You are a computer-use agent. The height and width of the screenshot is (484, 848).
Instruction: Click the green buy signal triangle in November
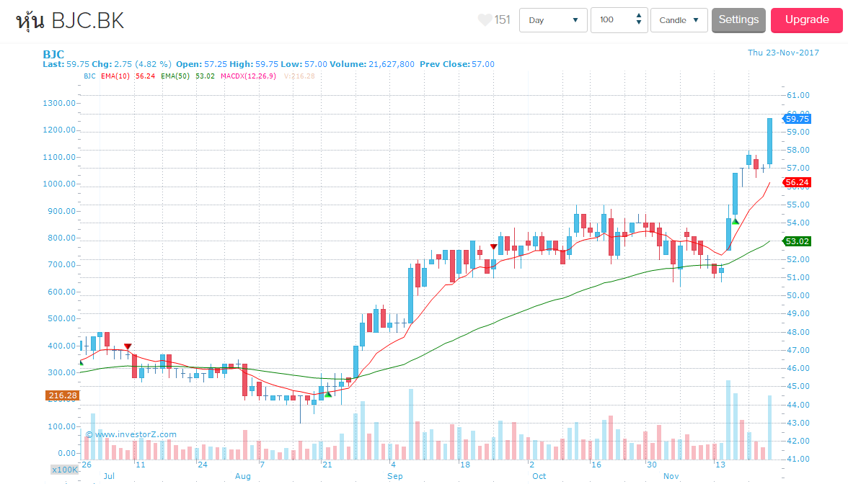tap(735, 220)
